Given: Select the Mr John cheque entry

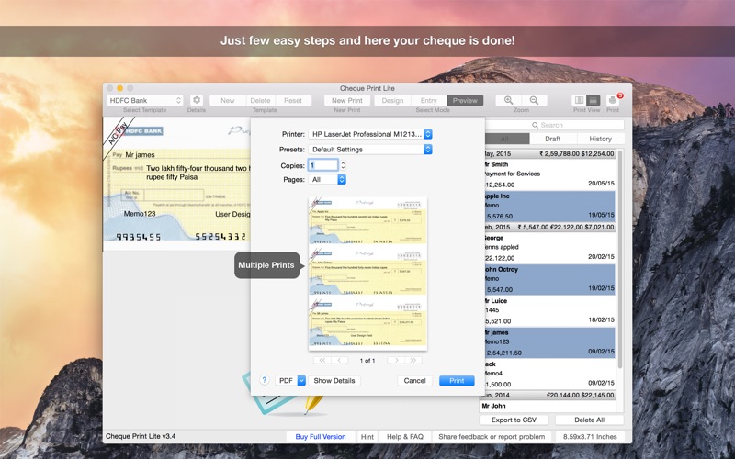Looking at the screenshot, I should pos(548,406).
